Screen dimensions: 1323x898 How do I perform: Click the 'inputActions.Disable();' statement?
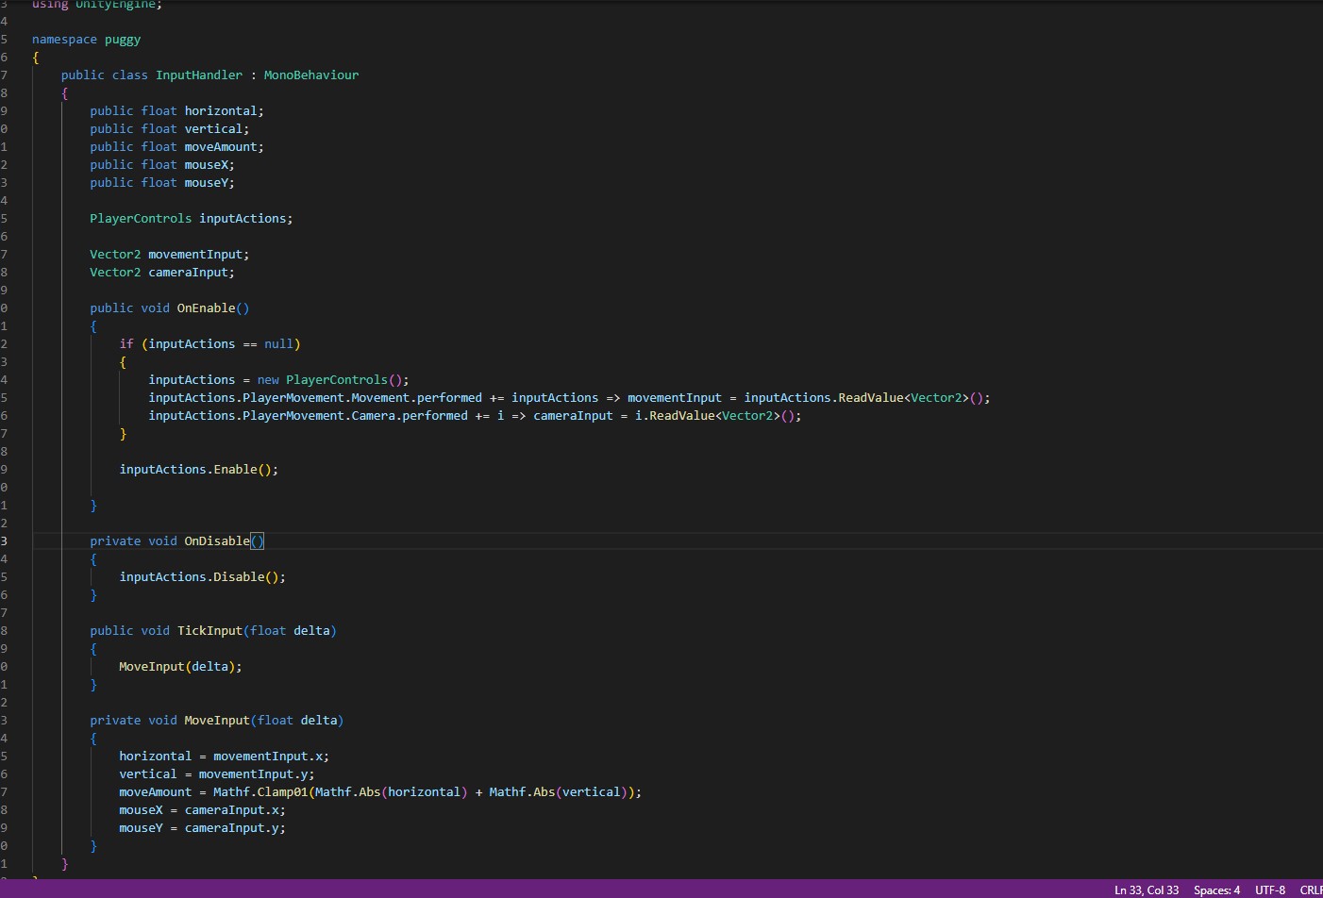(203, 577)
